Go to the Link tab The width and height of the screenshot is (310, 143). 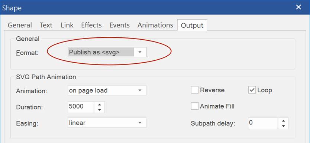[67, 25]
